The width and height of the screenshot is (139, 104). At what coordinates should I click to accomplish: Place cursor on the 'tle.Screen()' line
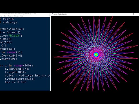(10, 32)
